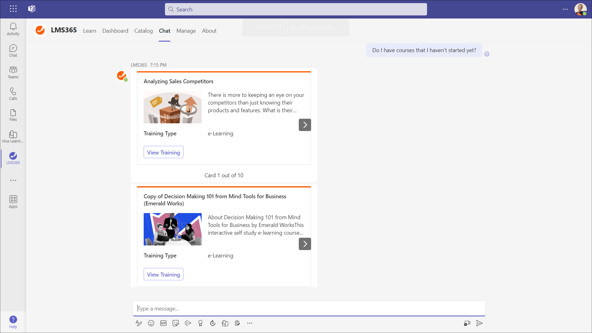This screenshot has height=333, width=592.
Task: Click View Training for Decision Making 101
Action: point(163,274)
